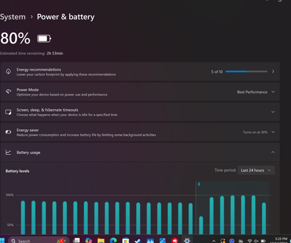This screenshot has width=291, height=243.
Task: Open File Explorer from the taskbar
Action: (x=101, y=241)
